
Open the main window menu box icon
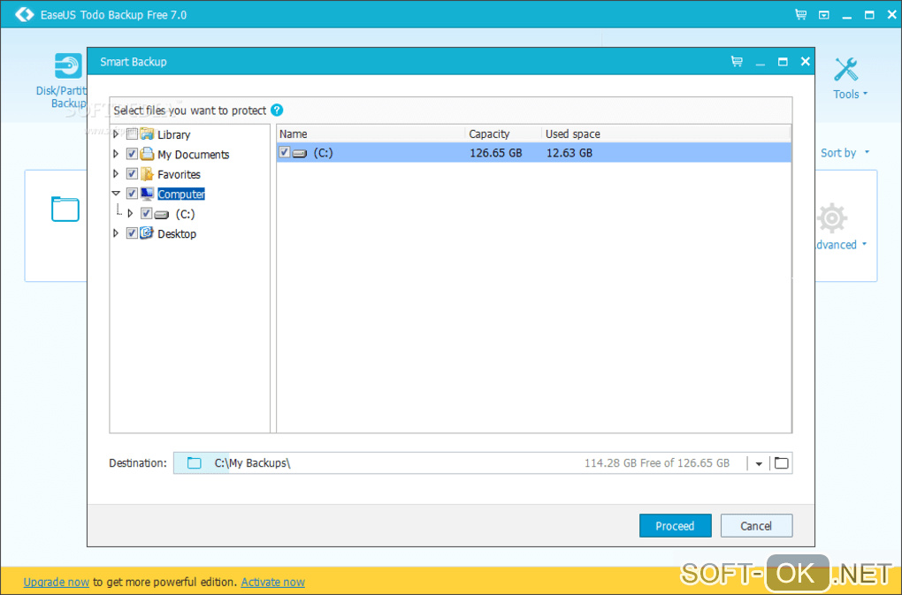coord(824,15)
